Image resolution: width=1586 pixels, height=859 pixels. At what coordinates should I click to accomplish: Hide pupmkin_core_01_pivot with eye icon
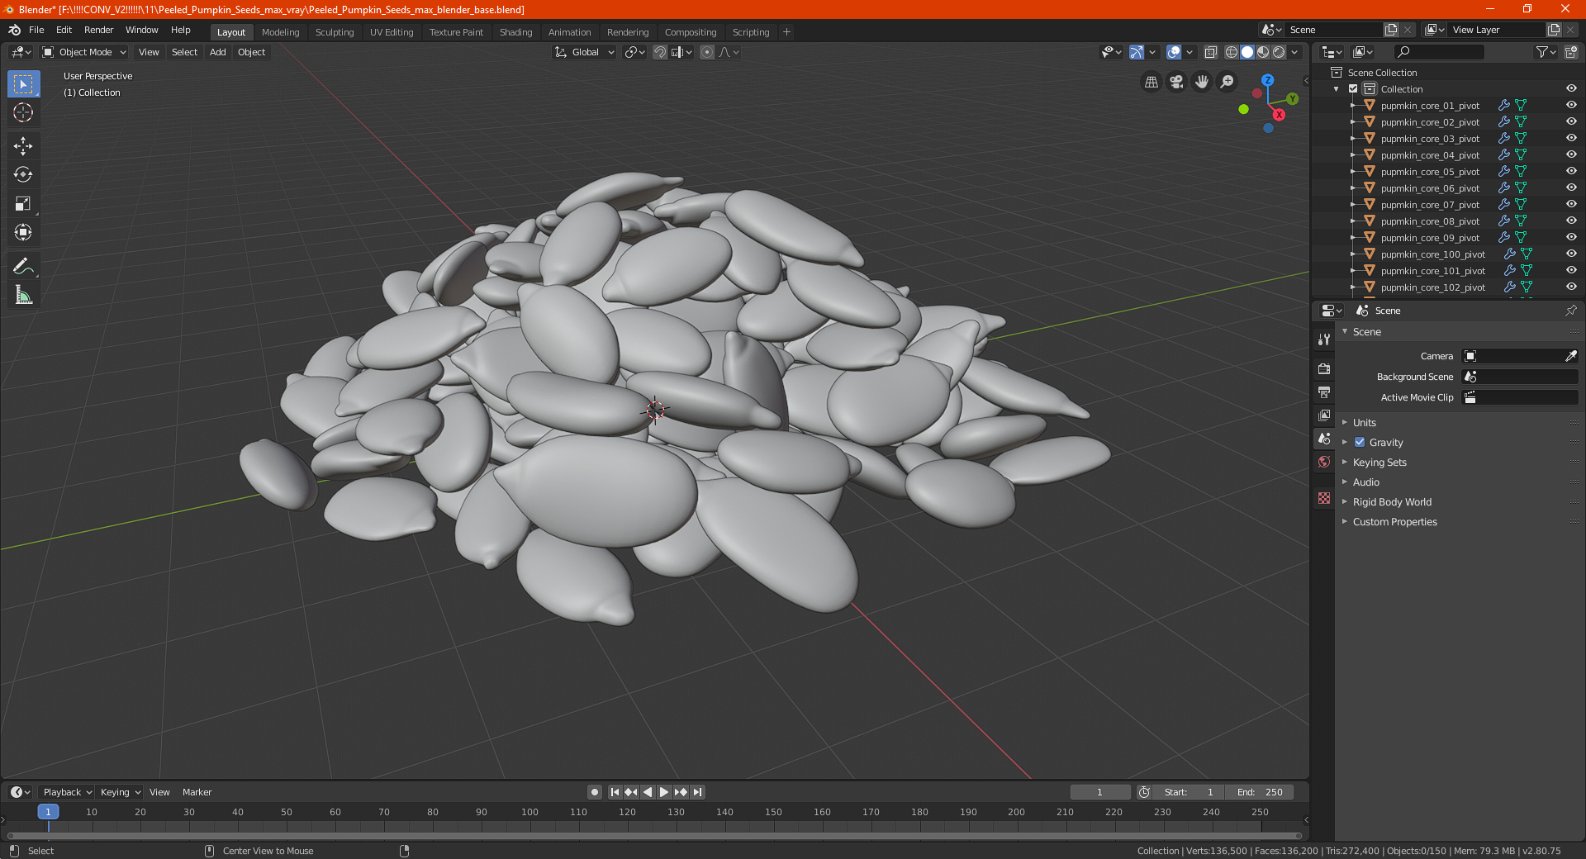1571,106
